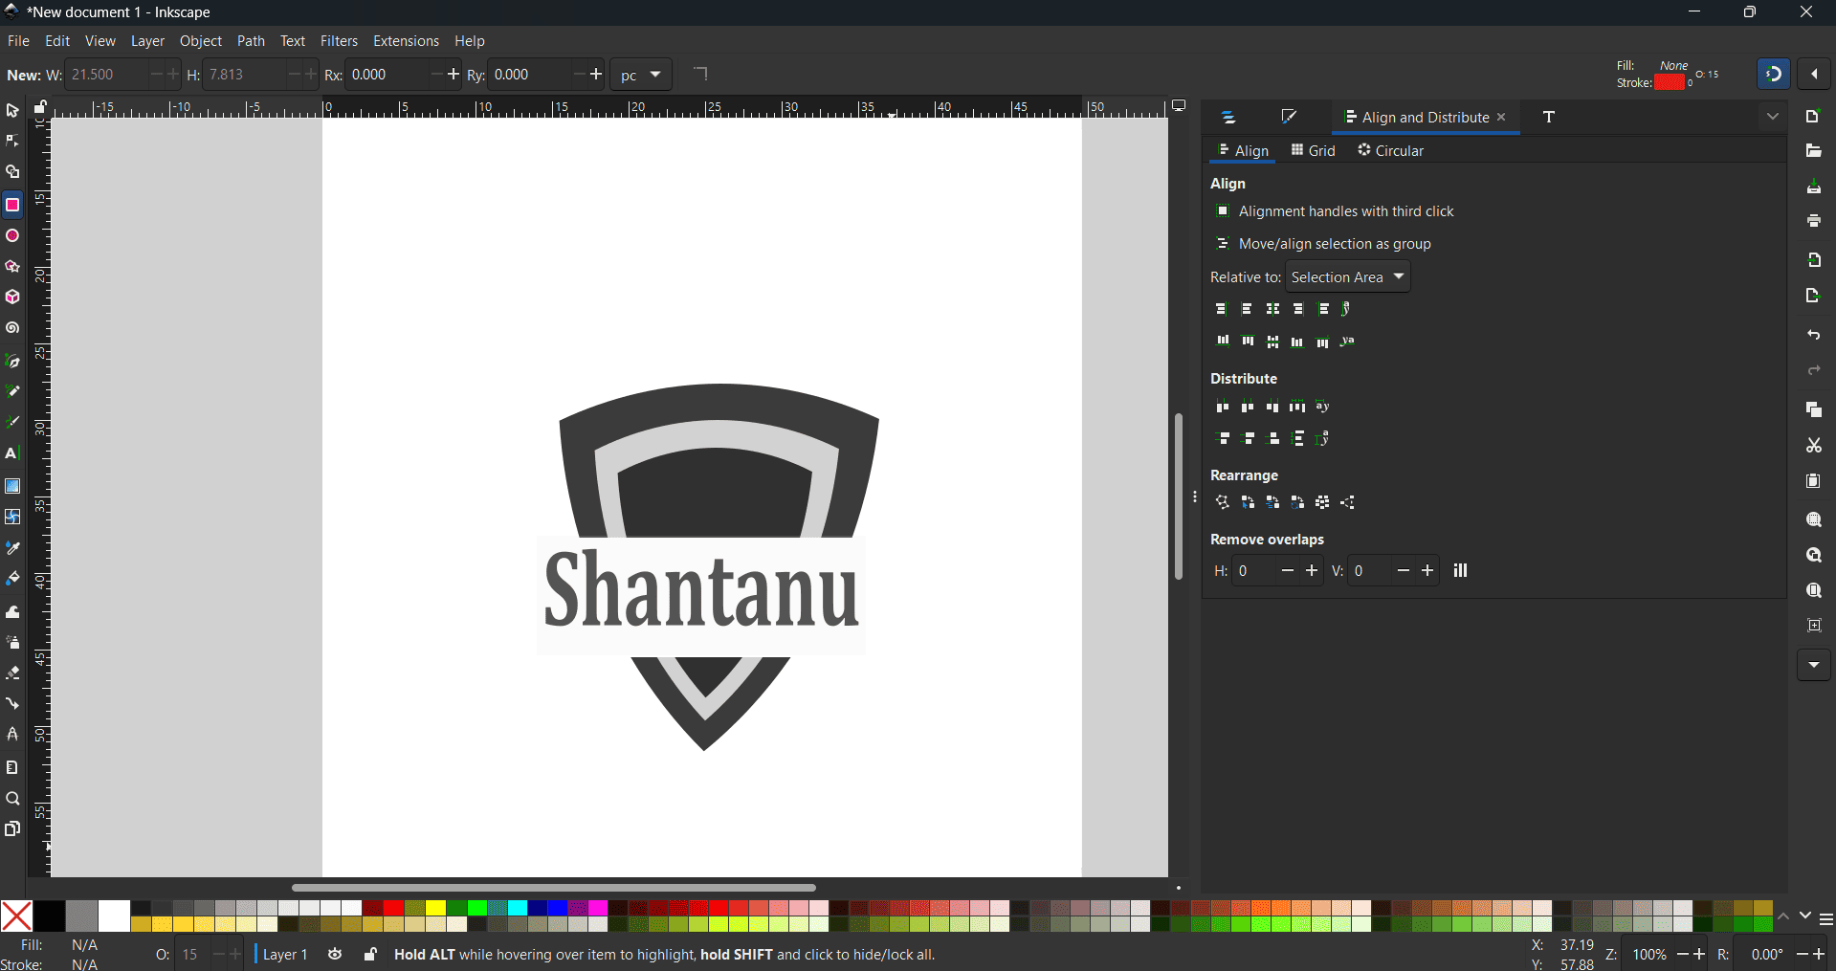Toggle scale rounded corners button
1836x971 pixels.
(x=700, y=74)
